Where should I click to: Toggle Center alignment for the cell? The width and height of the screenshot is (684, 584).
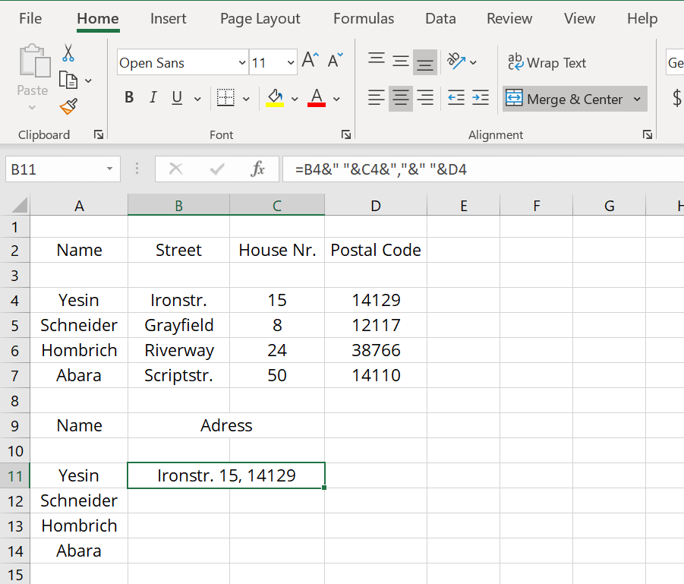[x=400, y=97]
